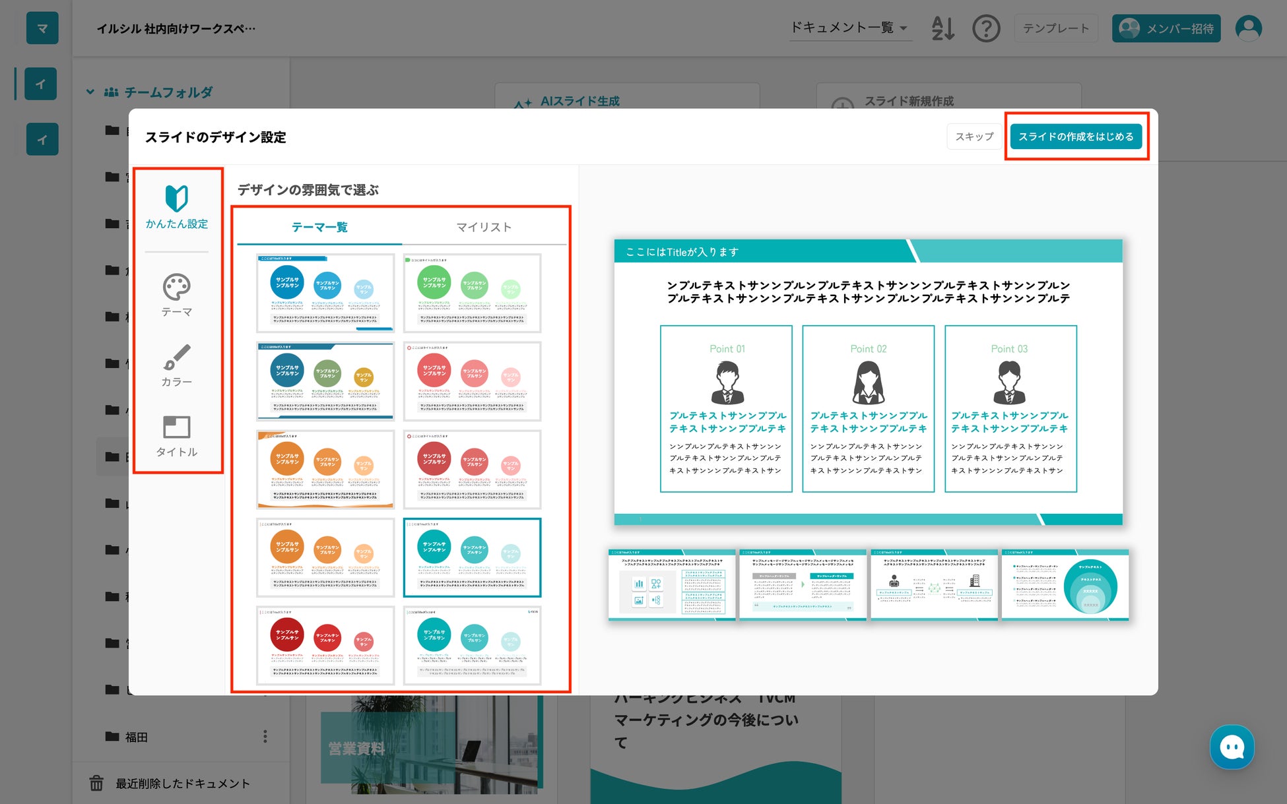Click スライドの作成をはじめる button

1075,137
